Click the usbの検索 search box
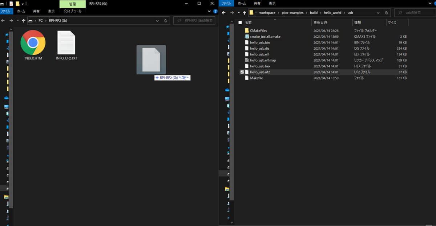Image resolution: width=436 pixels, height=226 pixels. [414, 13]
